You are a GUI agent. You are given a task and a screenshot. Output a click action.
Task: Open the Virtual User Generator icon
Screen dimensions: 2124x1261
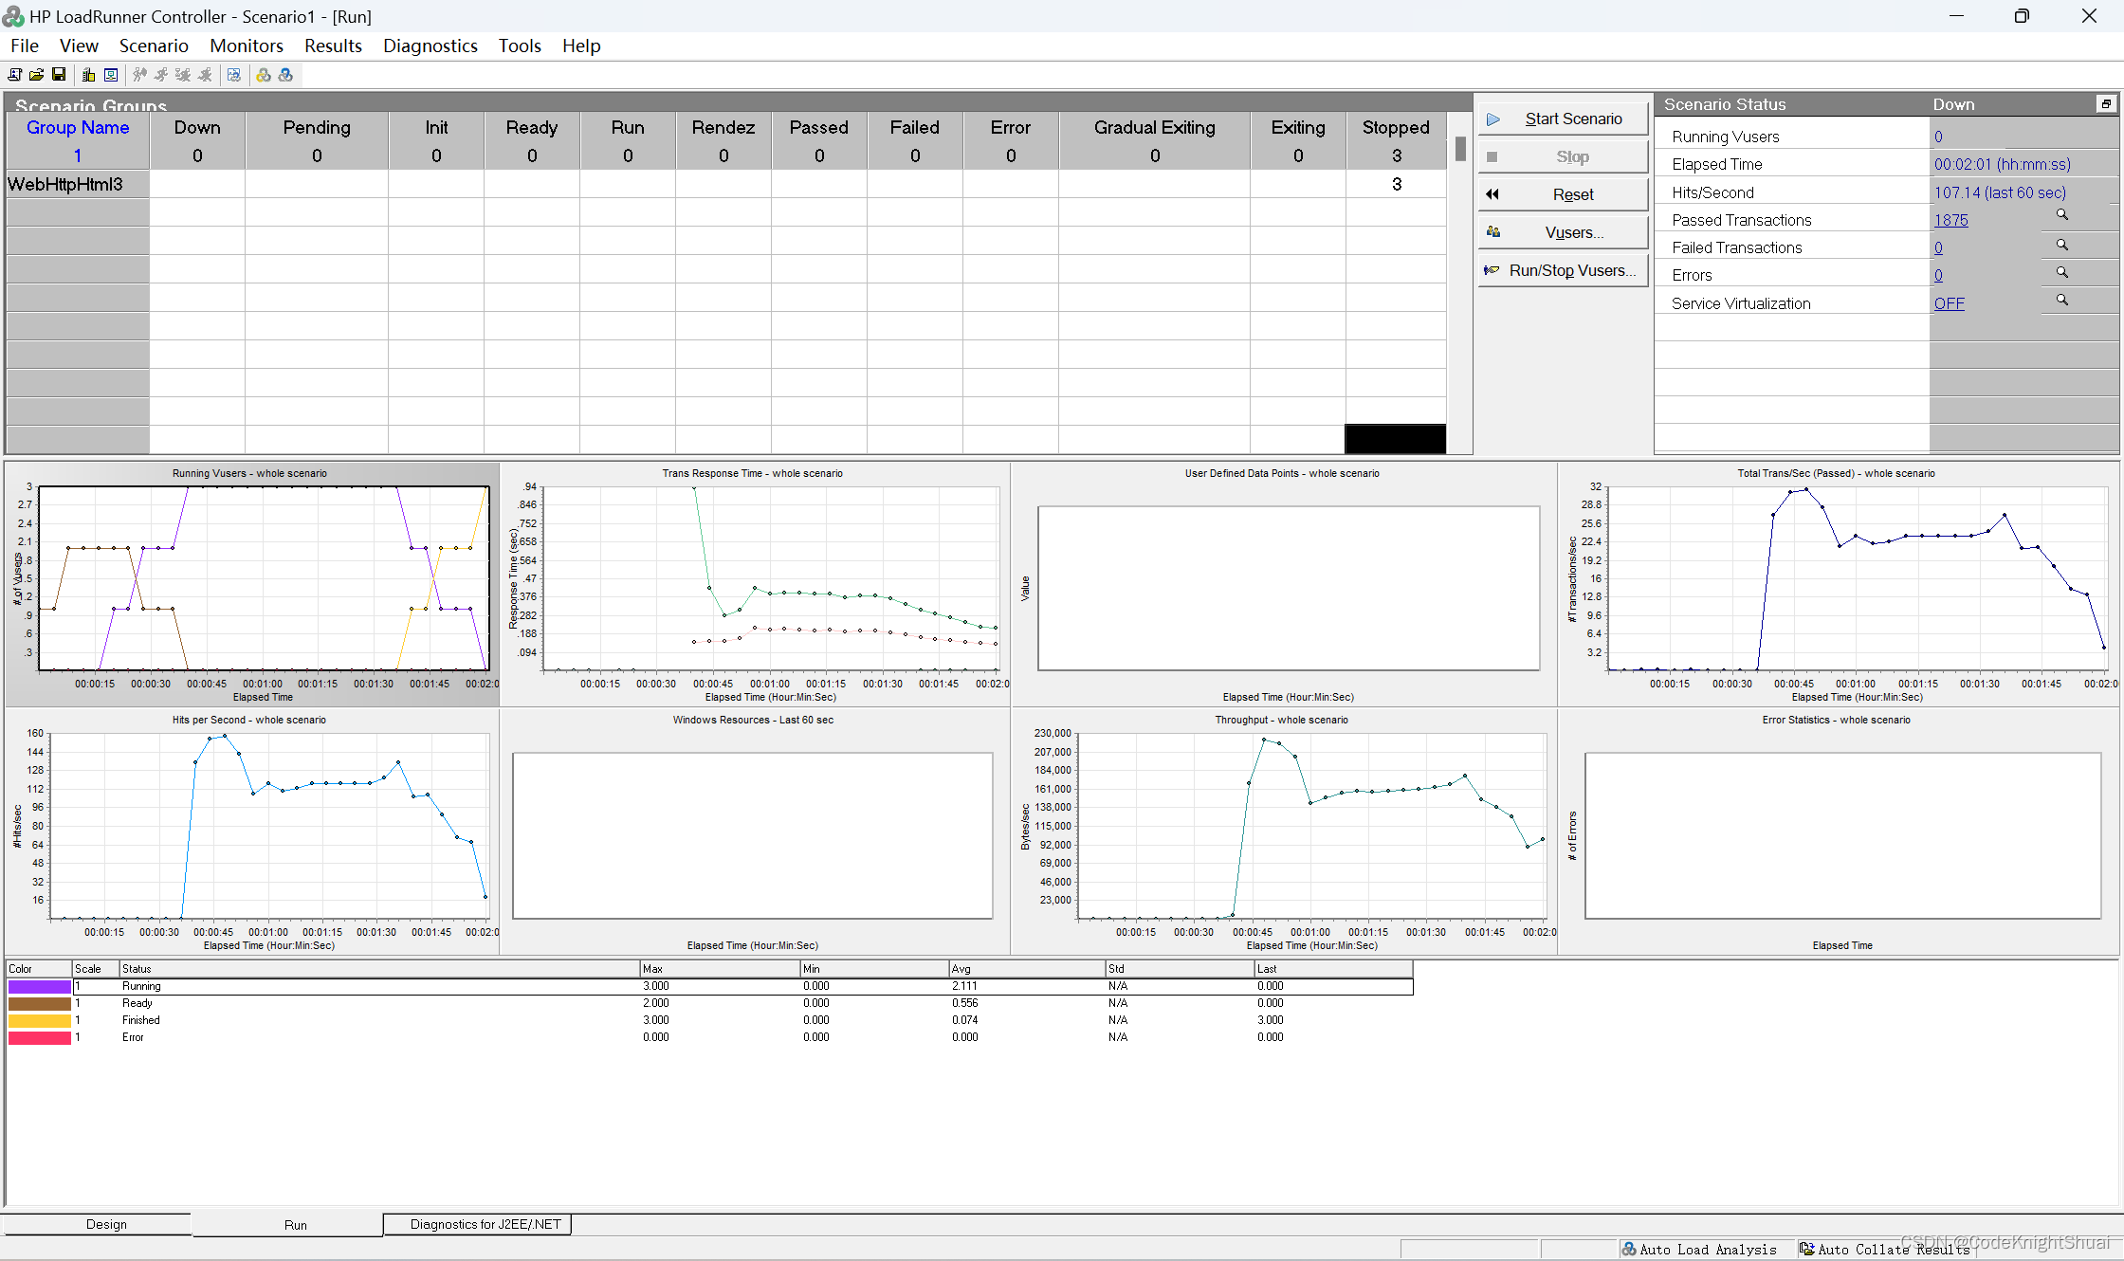(x=111, y=75)
